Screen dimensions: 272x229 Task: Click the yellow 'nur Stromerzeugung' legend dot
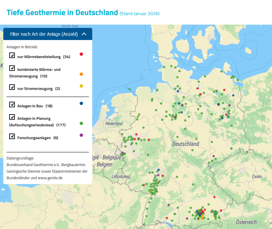pos(81,86)
